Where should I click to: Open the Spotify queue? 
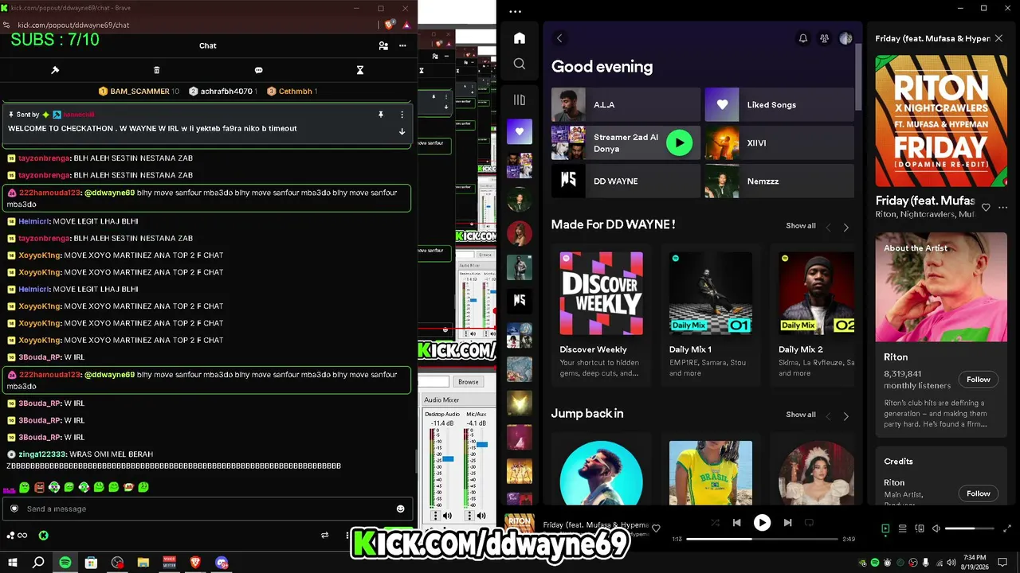click(902, 528)
